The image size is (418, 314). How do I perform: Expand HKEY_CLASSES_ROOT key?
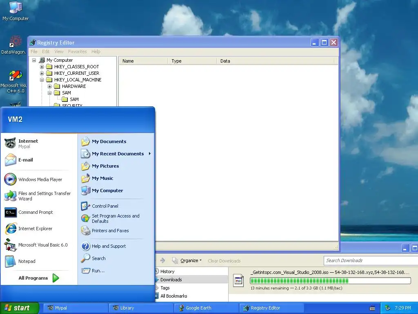tap(42, 67)
